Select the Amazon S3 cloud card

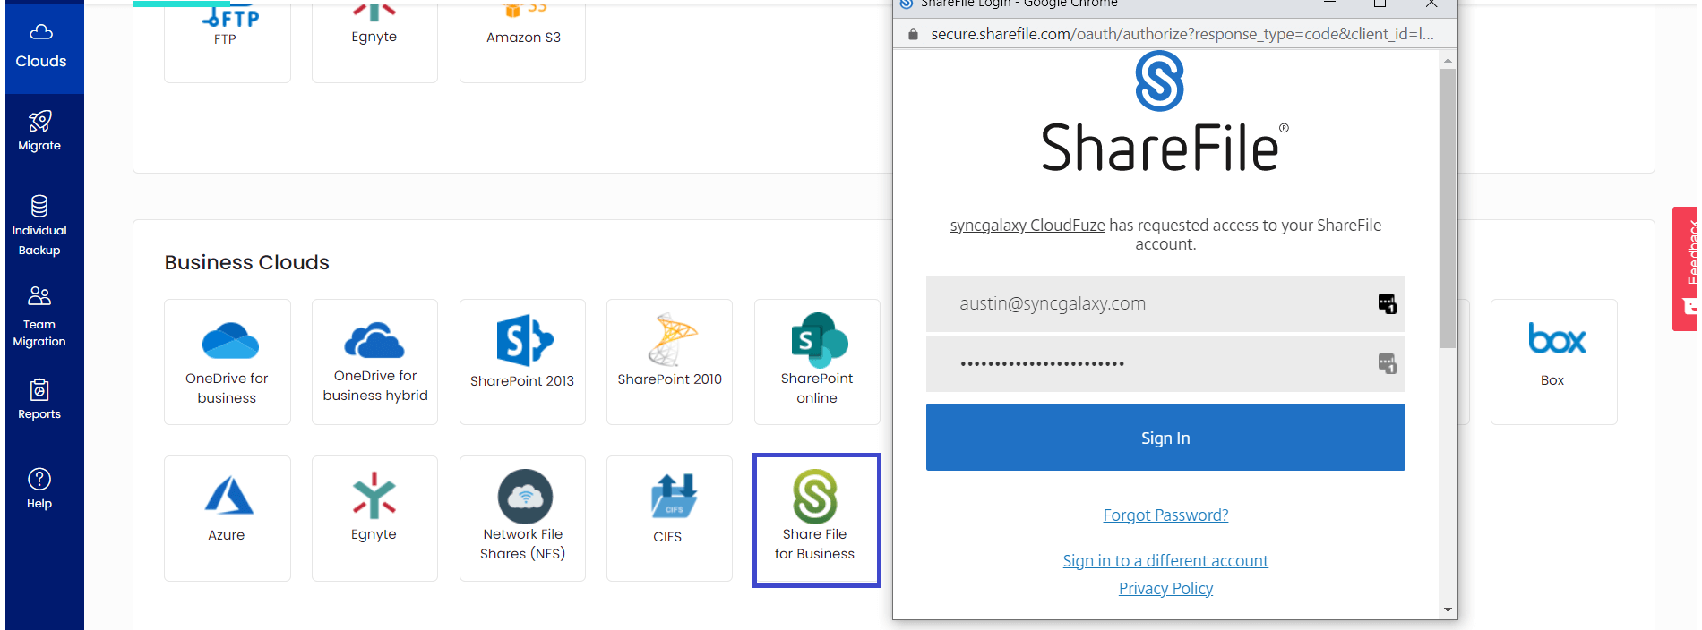point(522,40)
